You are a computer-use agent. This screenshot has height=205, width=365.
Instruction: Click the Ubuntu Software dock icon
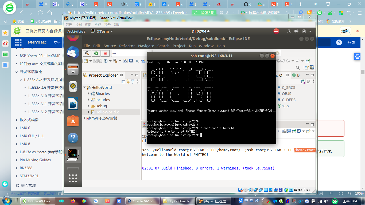click(x=73, y=121)
